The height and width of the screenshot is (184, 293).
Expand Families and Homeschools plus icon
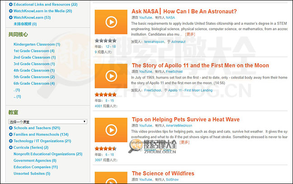[11, 135]
